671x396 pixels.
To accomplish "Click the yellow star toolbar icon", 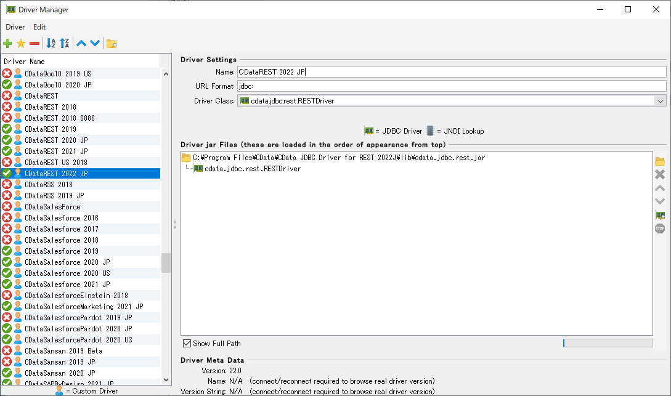I will (21, 43).
